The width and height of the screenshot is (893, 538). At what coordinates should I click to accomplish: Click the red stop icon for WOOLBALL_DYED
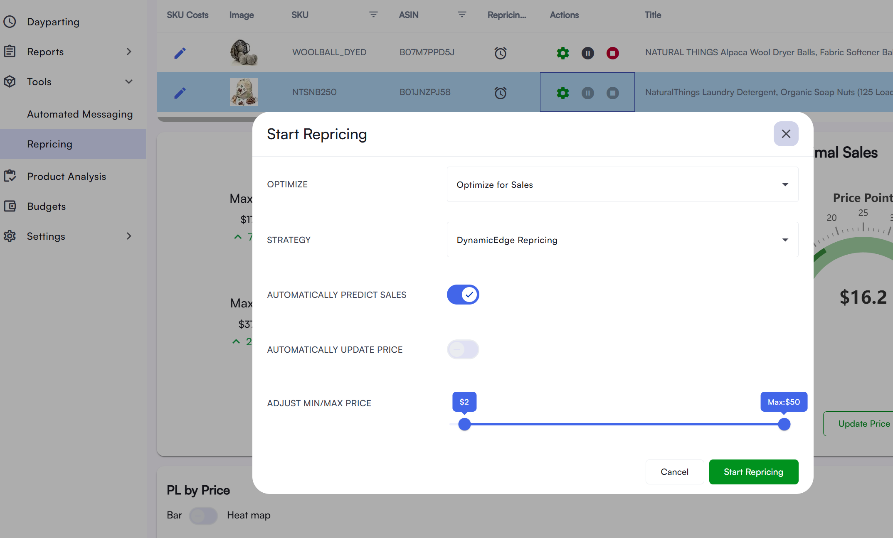[x=612, y=53]
